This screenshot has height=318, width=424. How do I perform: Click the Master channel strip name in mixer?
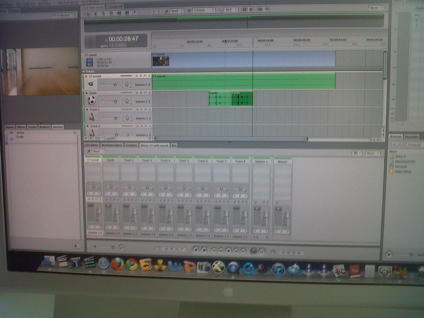pyautogui.click(x=282, y=161)
